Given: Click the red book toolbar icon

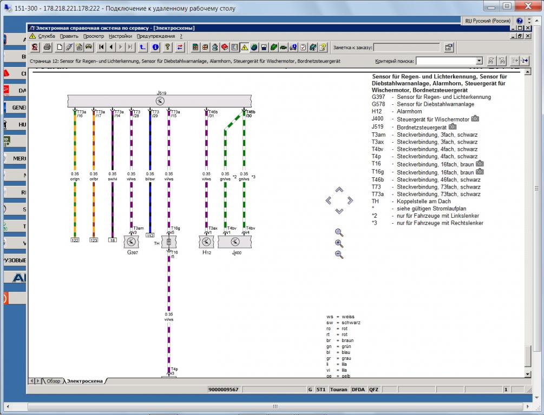Looking at the screenshot, I should (x=225, y=47).
